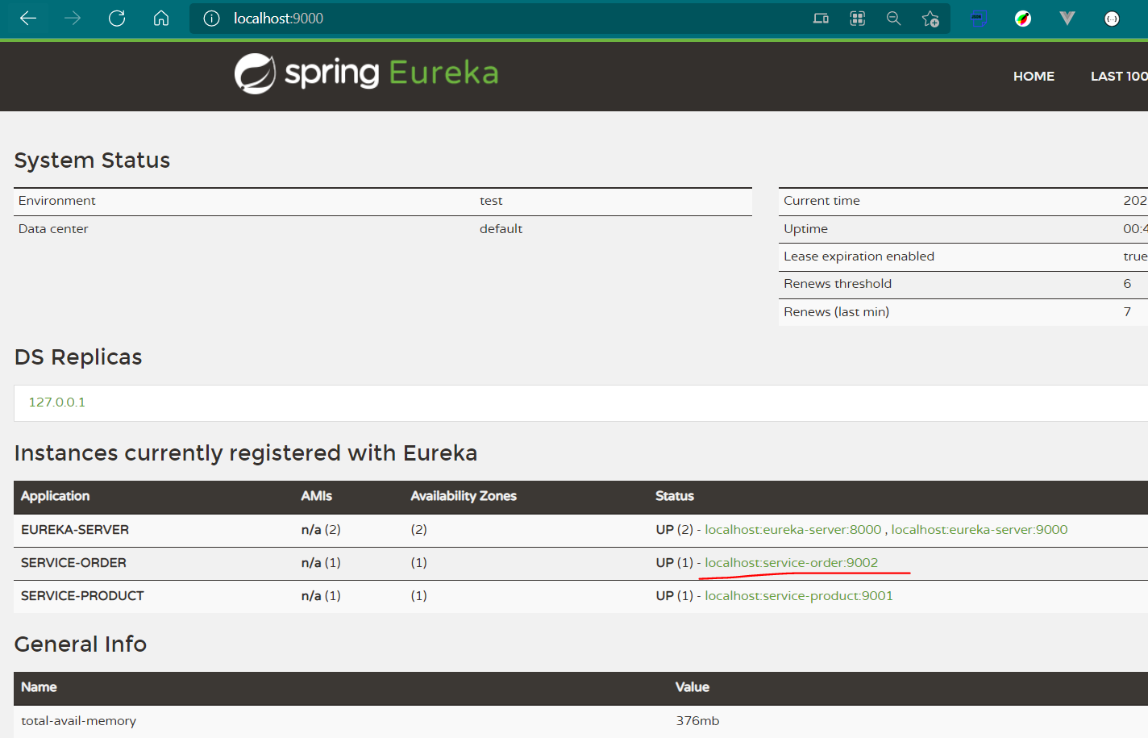Open the browser home page icon
1148x738 pixels.
[161, 18]
